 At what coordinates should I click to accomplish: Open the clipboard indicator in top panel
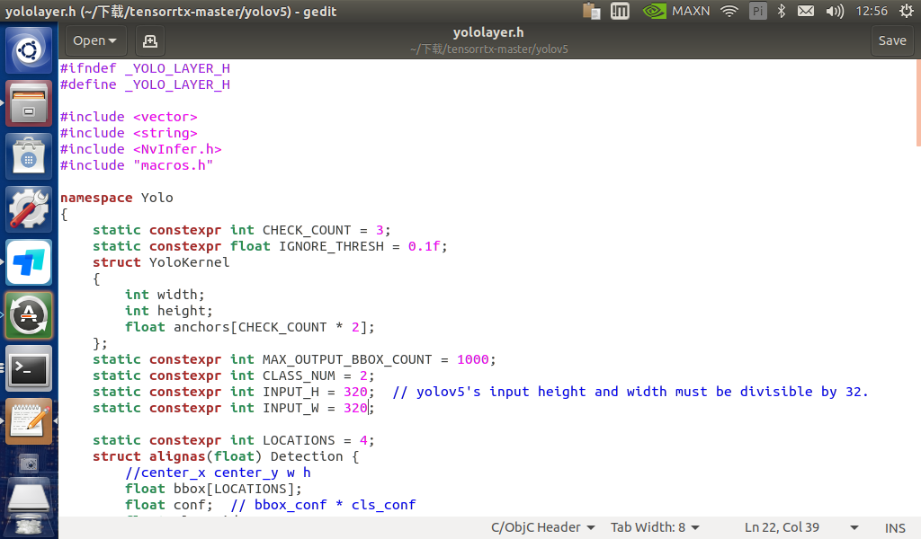(592, 11)
